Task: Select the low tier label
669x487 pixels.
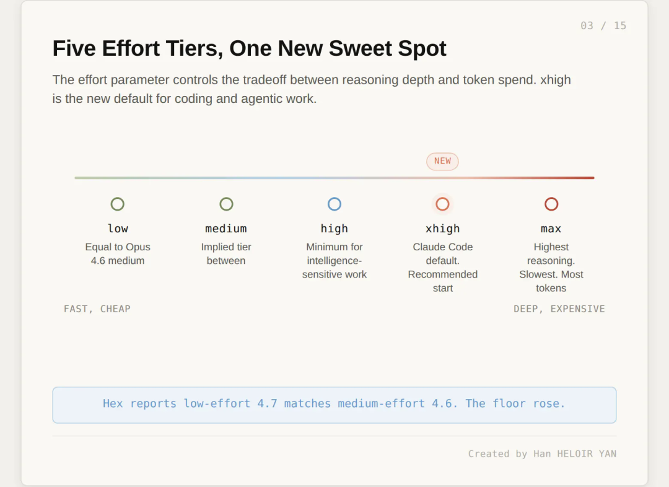Action: 118,229
